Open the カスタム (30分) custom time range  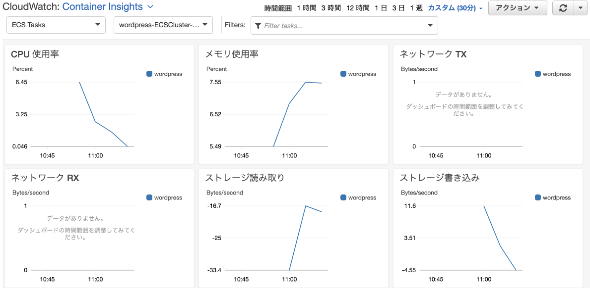coord(456,8)
